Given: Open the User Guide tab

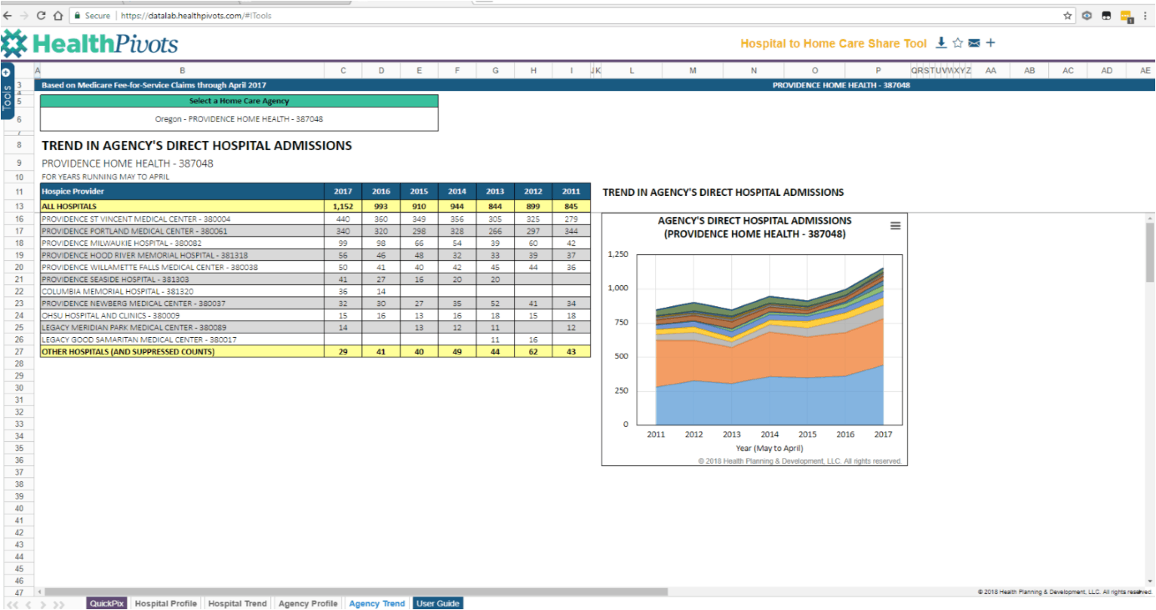Looking at the screenshot, I should (x=438, y=603).
